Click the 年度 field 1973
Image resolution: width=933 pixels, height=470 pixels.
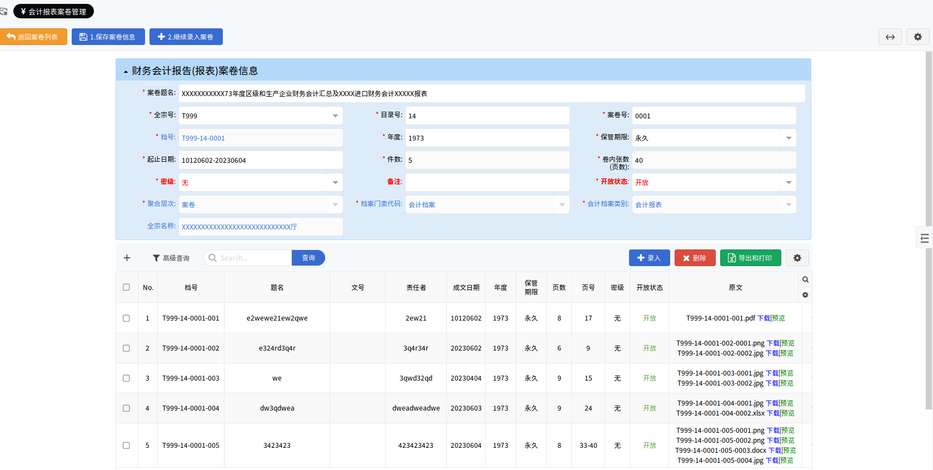487,138
